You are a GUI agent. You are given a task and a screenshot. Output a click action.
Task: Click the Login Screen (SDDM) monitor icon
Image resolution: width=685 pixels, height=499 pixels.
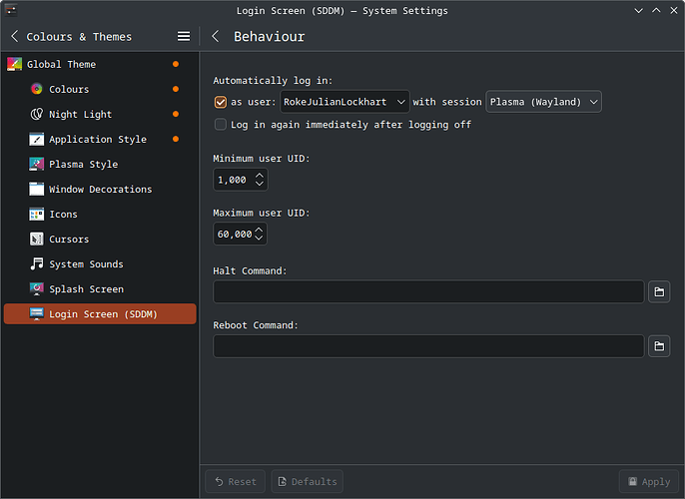tap(37, 314)
